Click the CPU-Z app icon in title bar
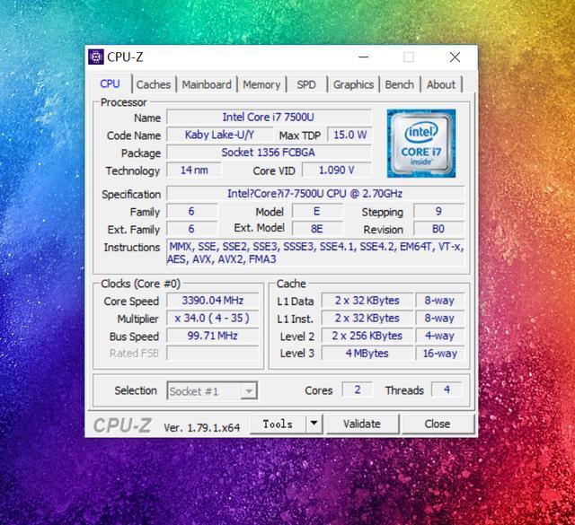575x525 pixels. pos(96,57)
